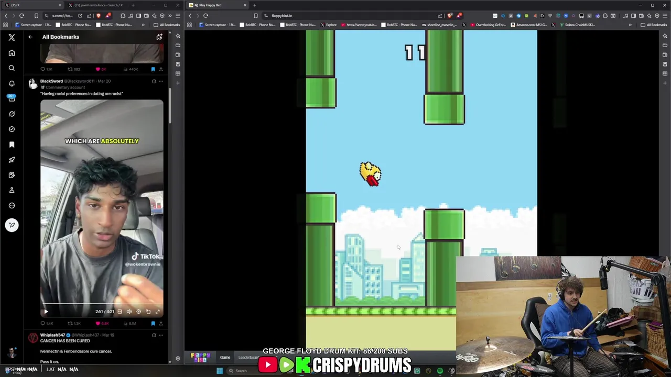
Task: Open a new tab in Flappy Bird window
Action: pos(255,5)
